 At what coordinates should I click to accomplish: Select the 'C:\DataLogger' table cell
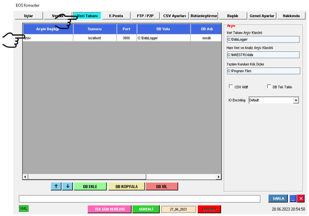click(x=164, y=38)
